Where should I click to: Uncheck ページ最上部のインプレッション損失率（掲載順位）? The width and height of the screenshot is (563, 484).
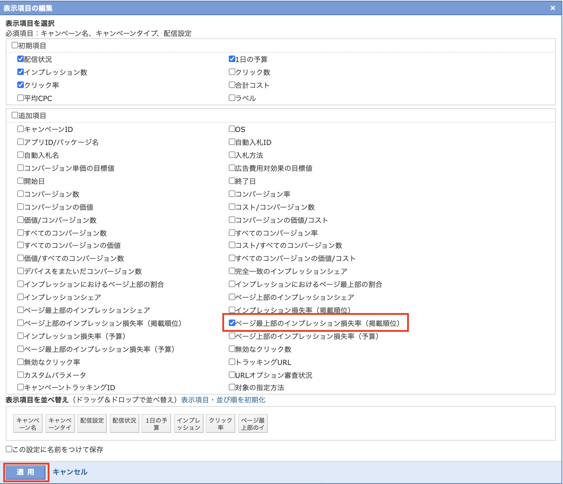pyautogui.click(x=232, y=323)
